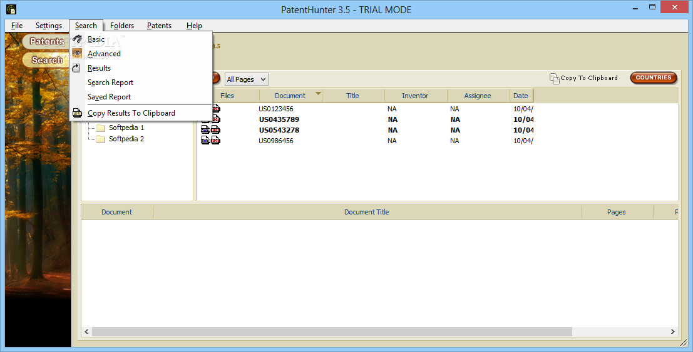Viewport: 693px width, 352px height.
Task: Click the Search sidebar button
Action: 46,60
